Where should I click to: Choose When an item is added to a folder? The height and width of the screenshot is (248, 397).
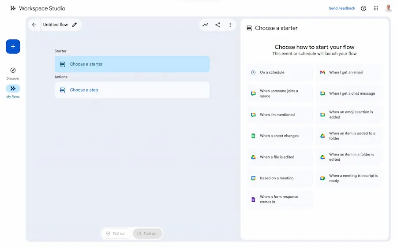pos(349,136)
